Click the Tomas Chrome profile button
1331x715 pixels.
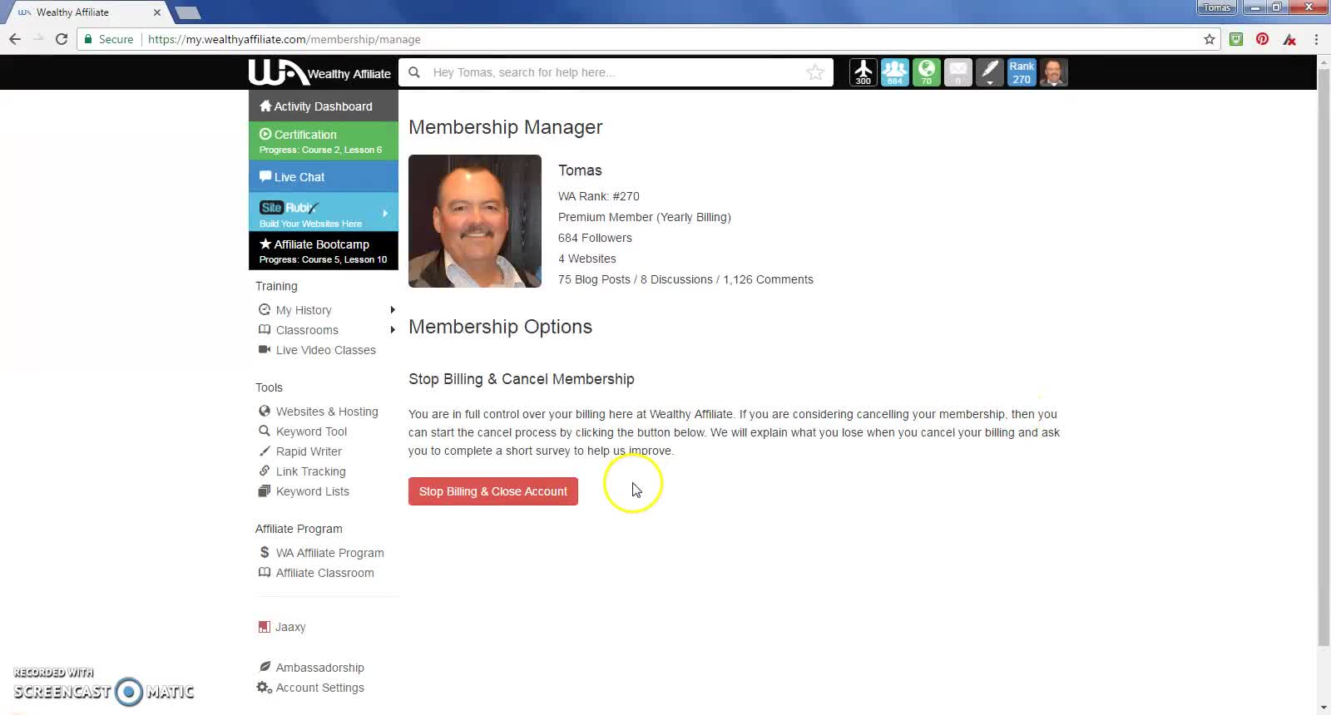pyautogui.click(x=1216, y=7)
